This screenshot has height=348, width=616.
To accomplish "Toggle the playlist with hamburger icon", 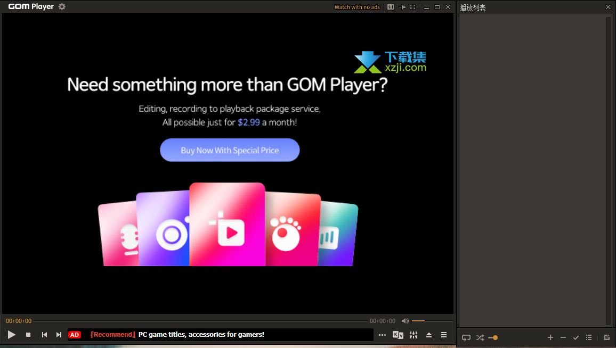I will point(443,335).
